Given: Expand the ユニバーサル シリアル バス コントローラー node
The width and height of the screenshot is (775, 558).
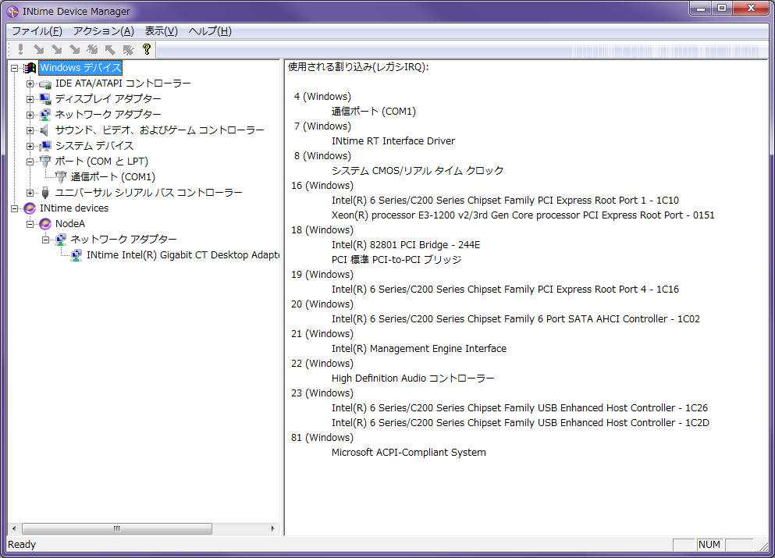Looking at the screenshot, I should [x=30, y=193].
